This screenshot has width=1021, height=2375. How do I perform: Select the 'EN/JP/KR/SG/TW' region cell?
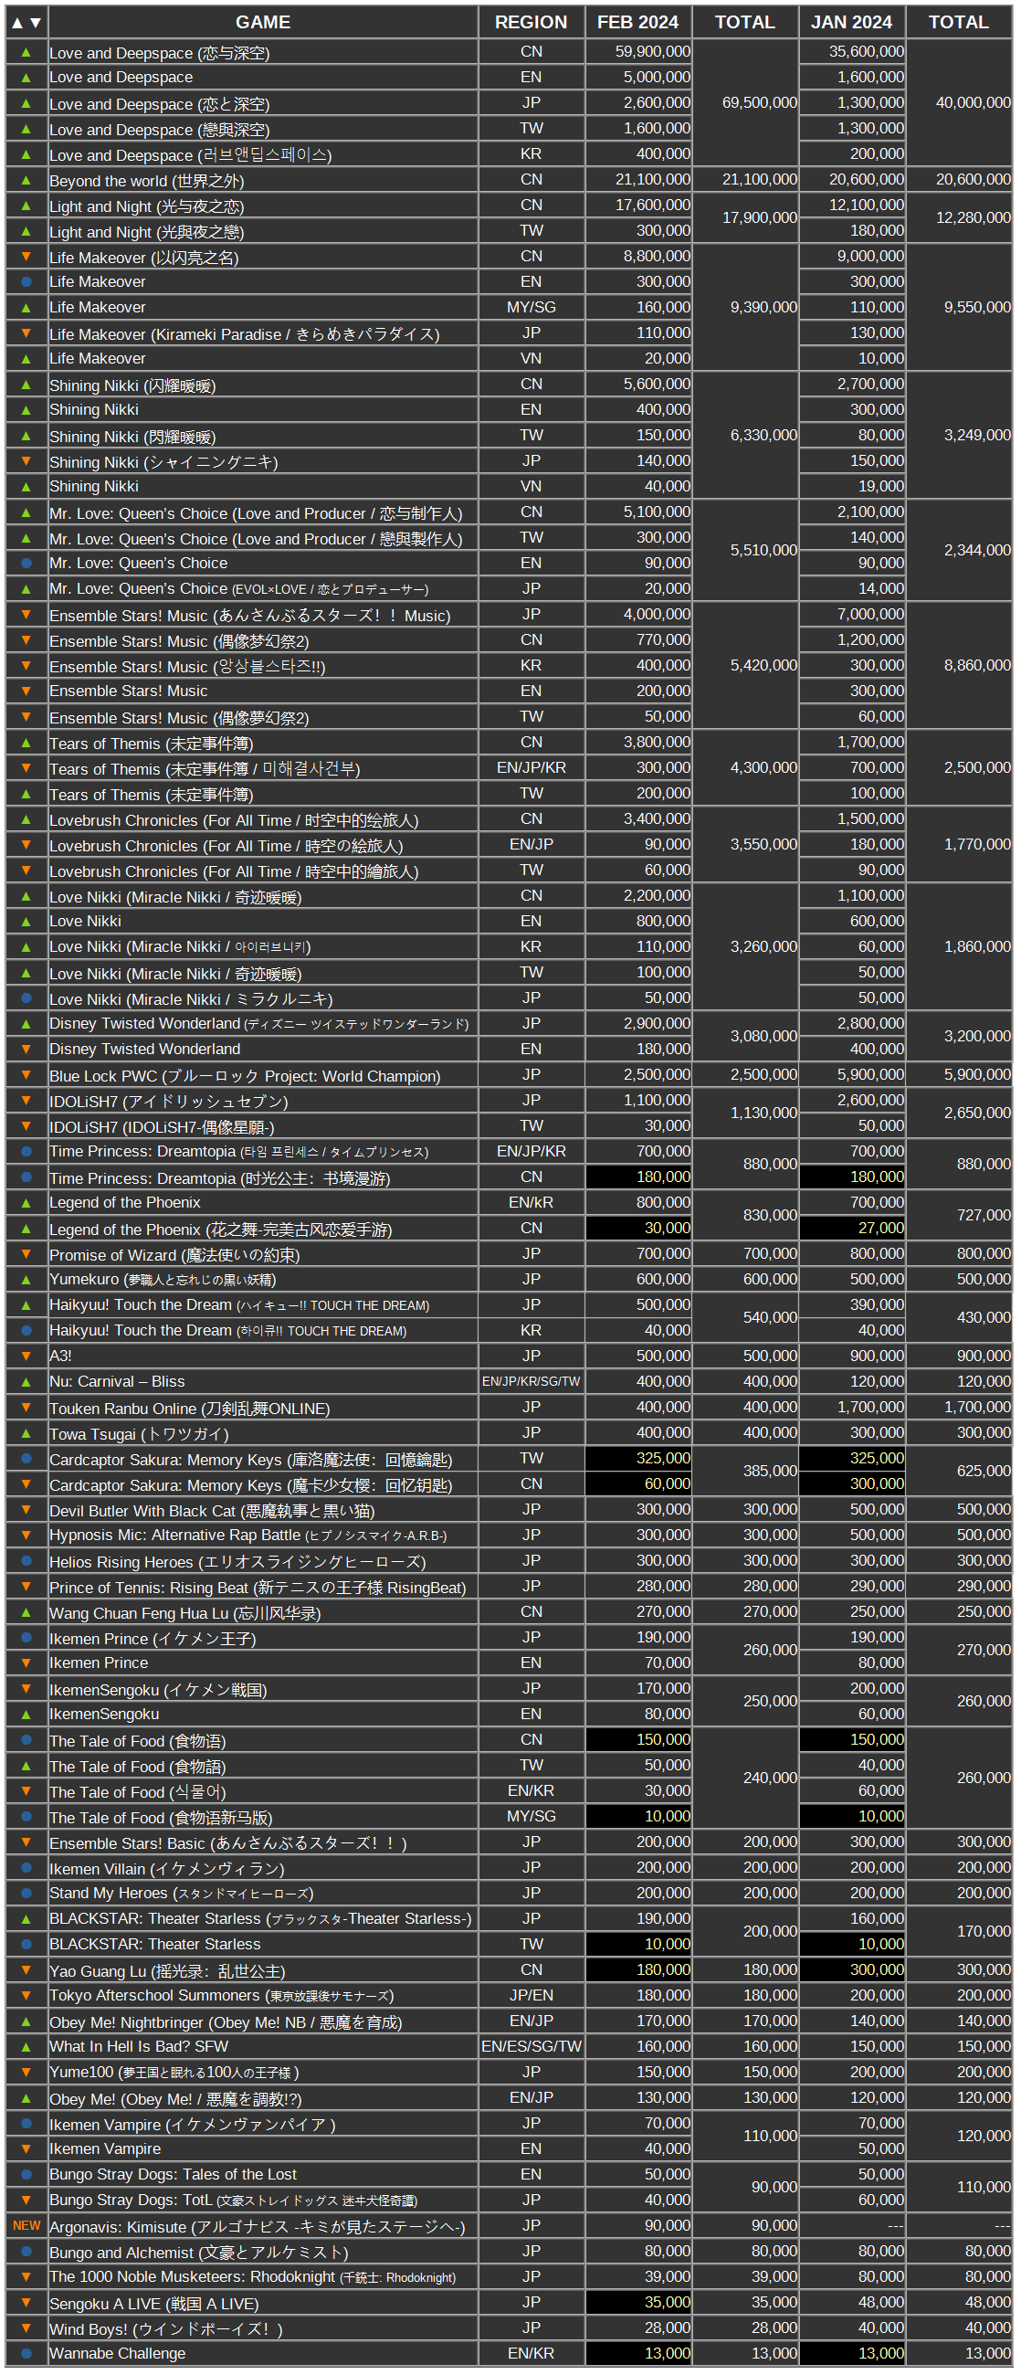[x=531, y=1381]
